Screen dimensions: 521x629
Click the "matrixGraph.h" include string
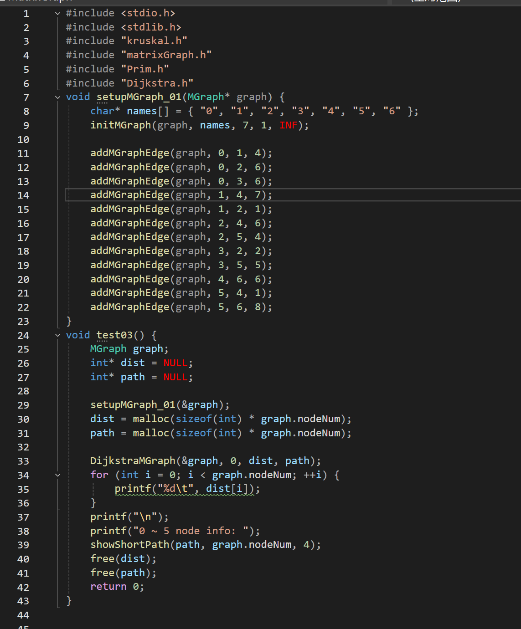(166, 55)
